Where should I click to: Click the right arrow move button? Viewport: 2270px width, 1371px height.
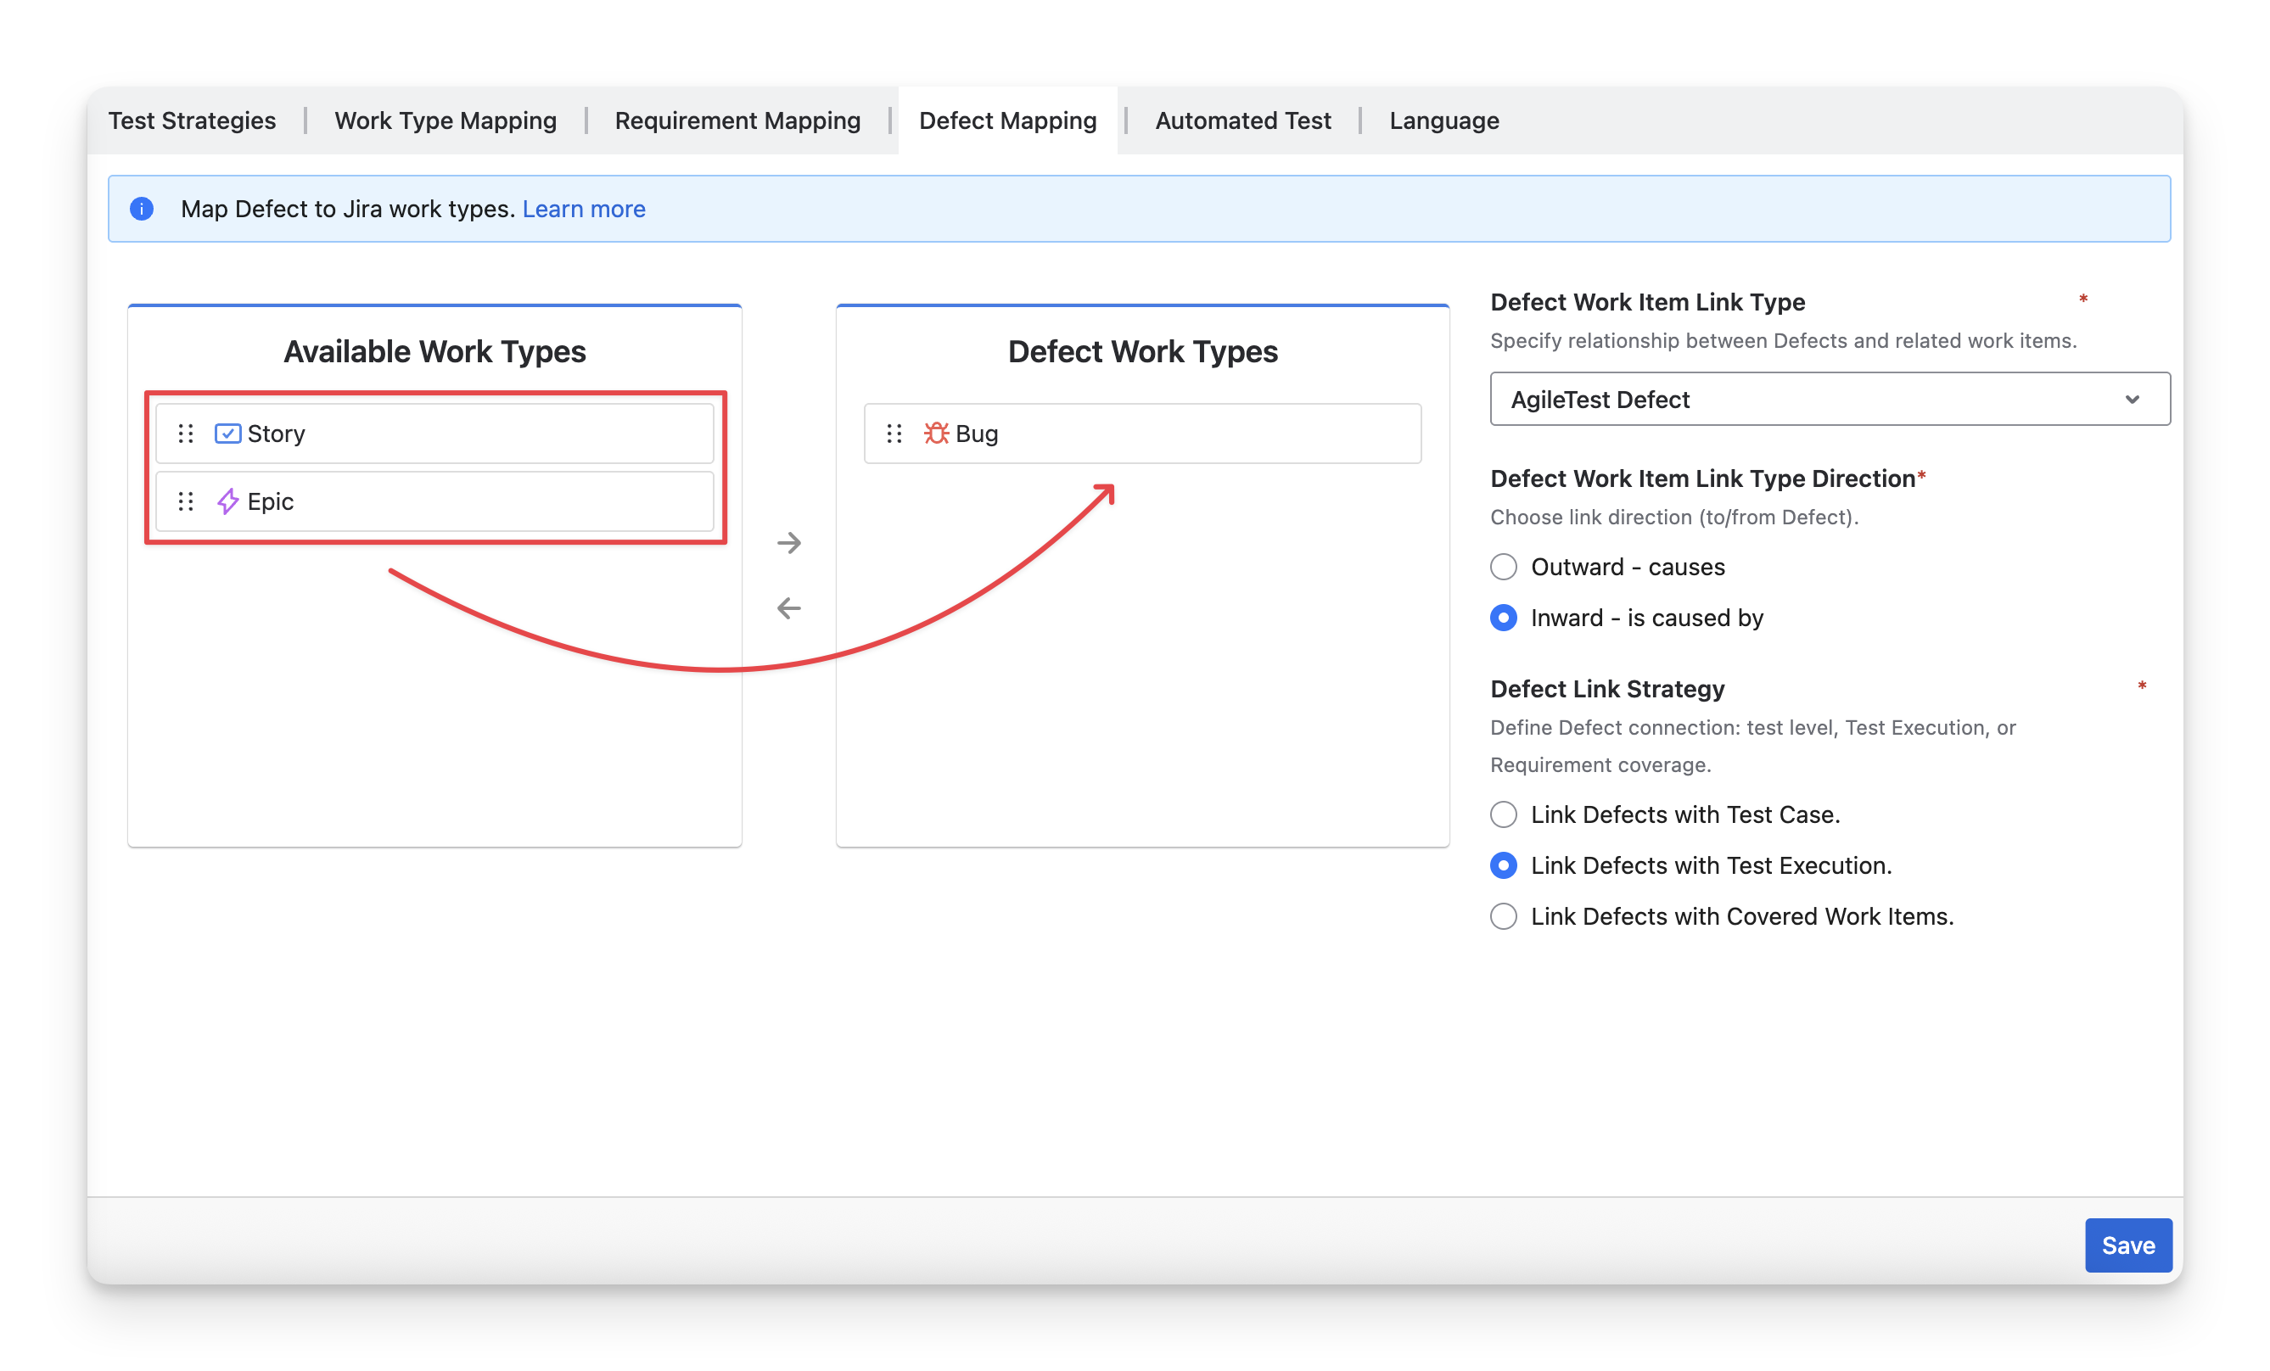788,543
